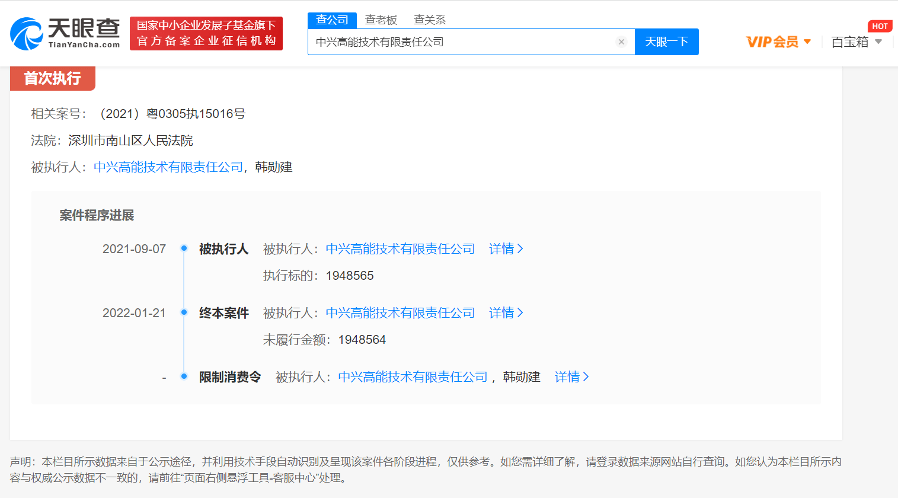898x498 pixels.
Task: Open the TianYanCha logo homepage
Action: click(65, 34)
